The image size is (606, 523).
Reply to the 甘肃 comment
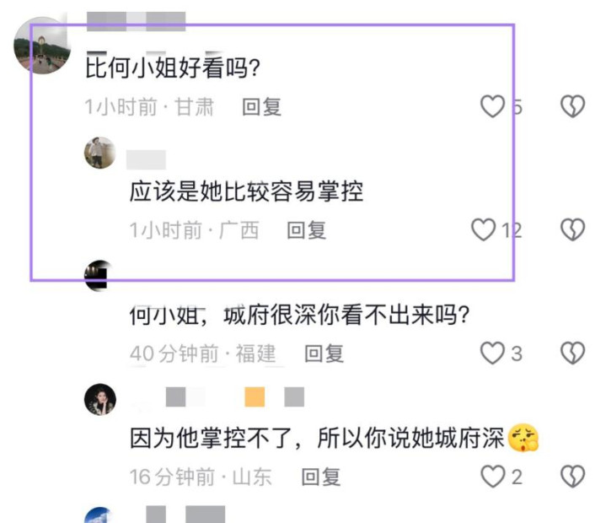click(261, 107)
